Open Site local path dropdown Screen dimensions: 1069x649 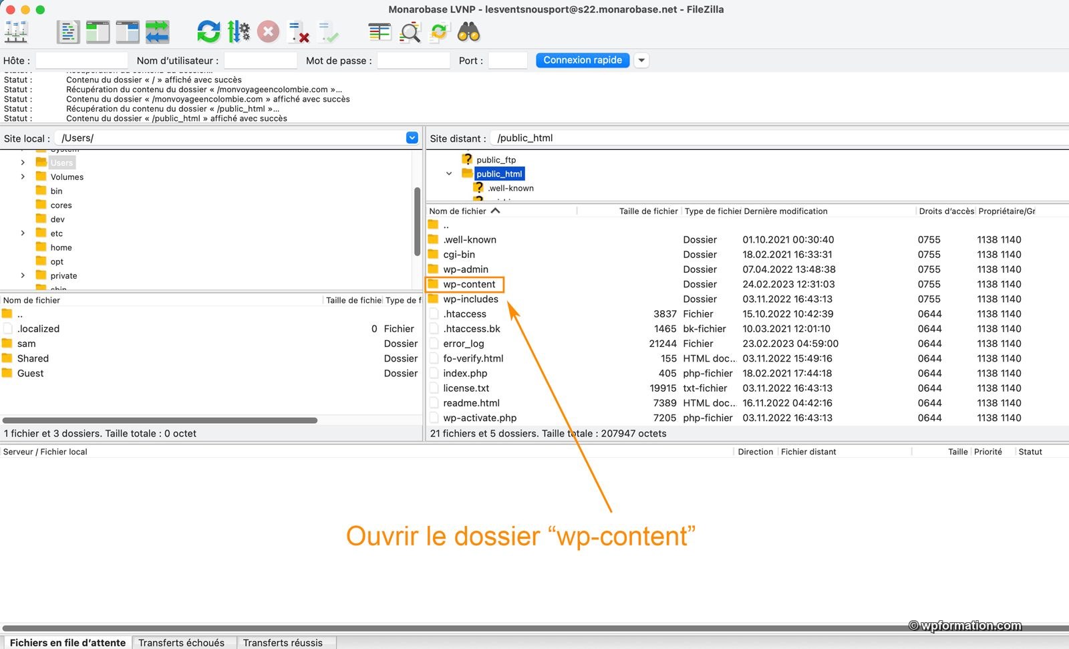click(x=412, y=138)
